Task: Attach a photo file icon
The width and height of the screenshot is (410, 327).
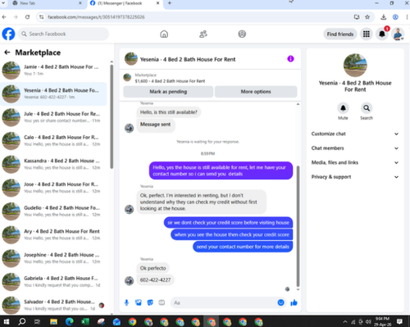Action: [x=139, y=302]
